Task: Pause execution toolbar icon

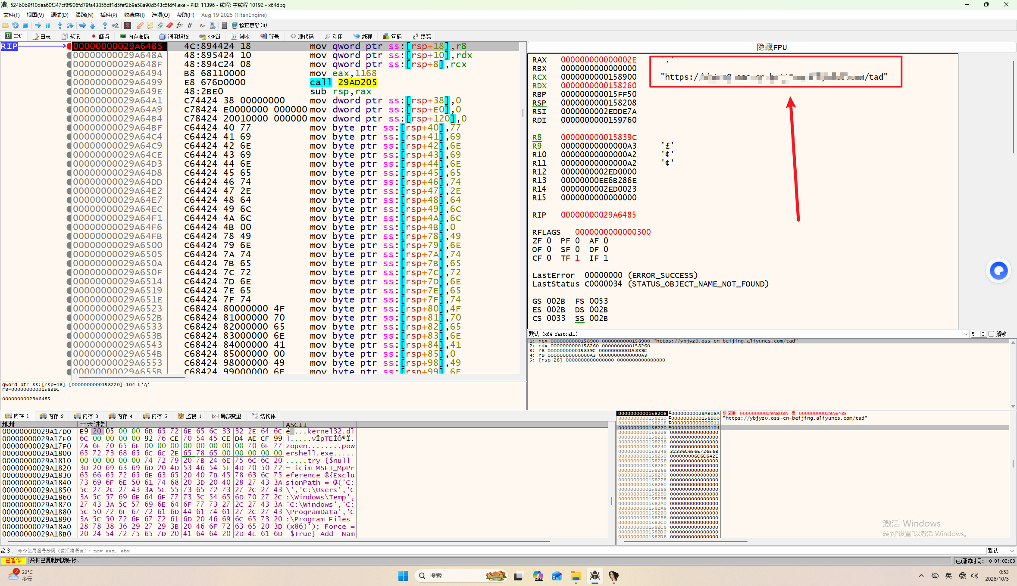Action: pos(47,25)
